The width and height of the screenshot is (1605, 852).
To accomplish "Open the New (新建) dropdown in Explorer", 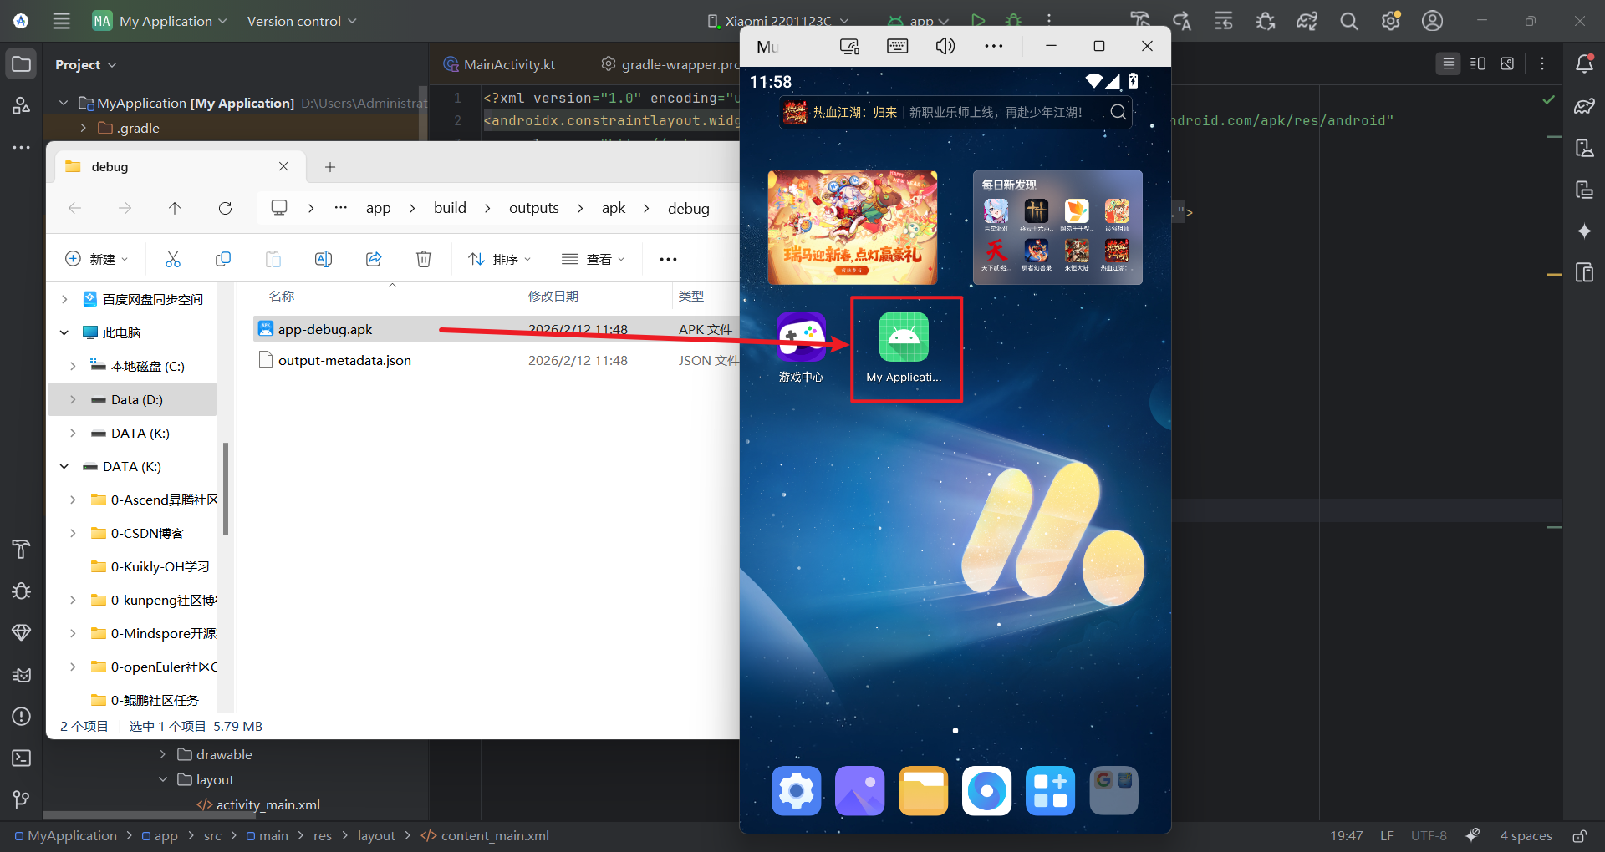I will pyautogui.click(x=97, y=259).
